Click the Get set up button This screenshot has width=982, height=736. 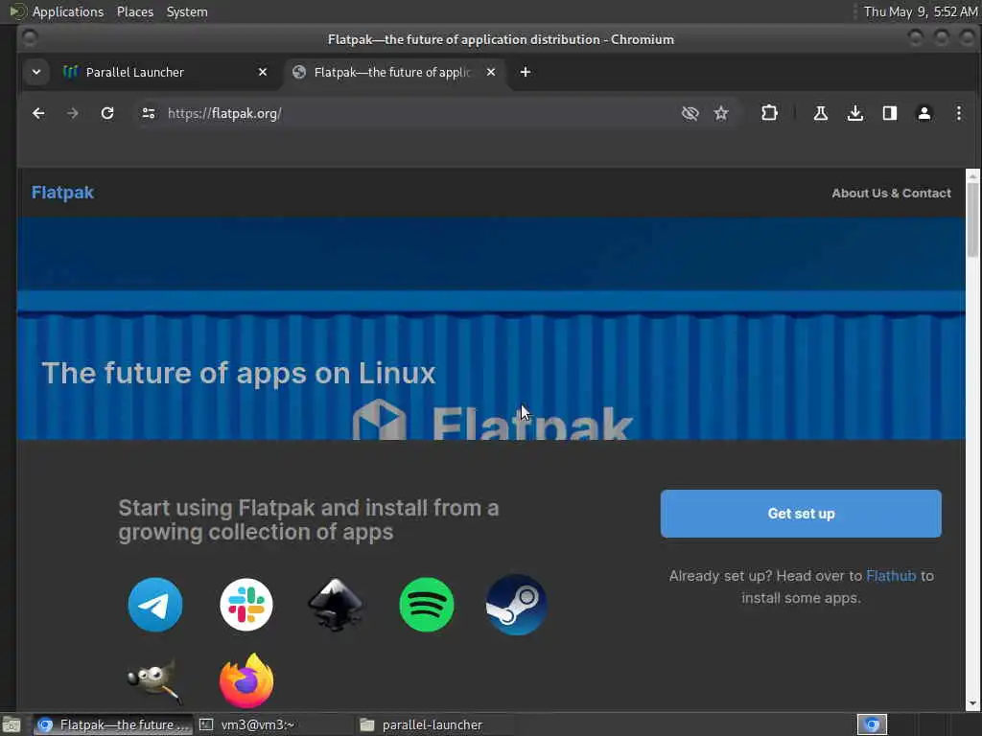(x=801, y=514)
